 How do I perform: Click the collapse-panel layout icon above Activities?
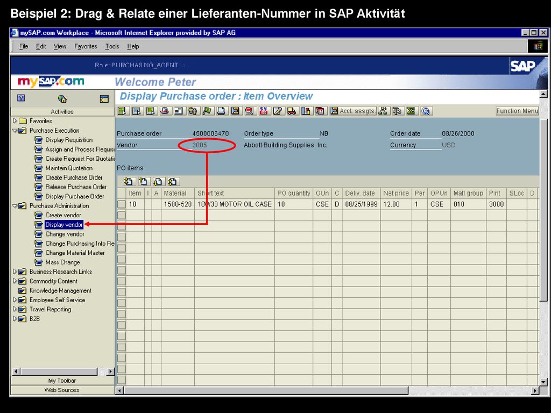pyautogui.click(x=104, y=99)
